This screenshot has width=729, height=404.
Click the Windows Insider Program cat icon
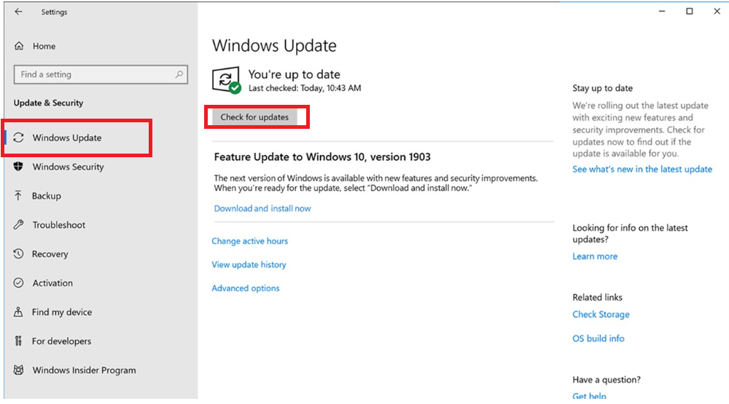tap(18, 370)
